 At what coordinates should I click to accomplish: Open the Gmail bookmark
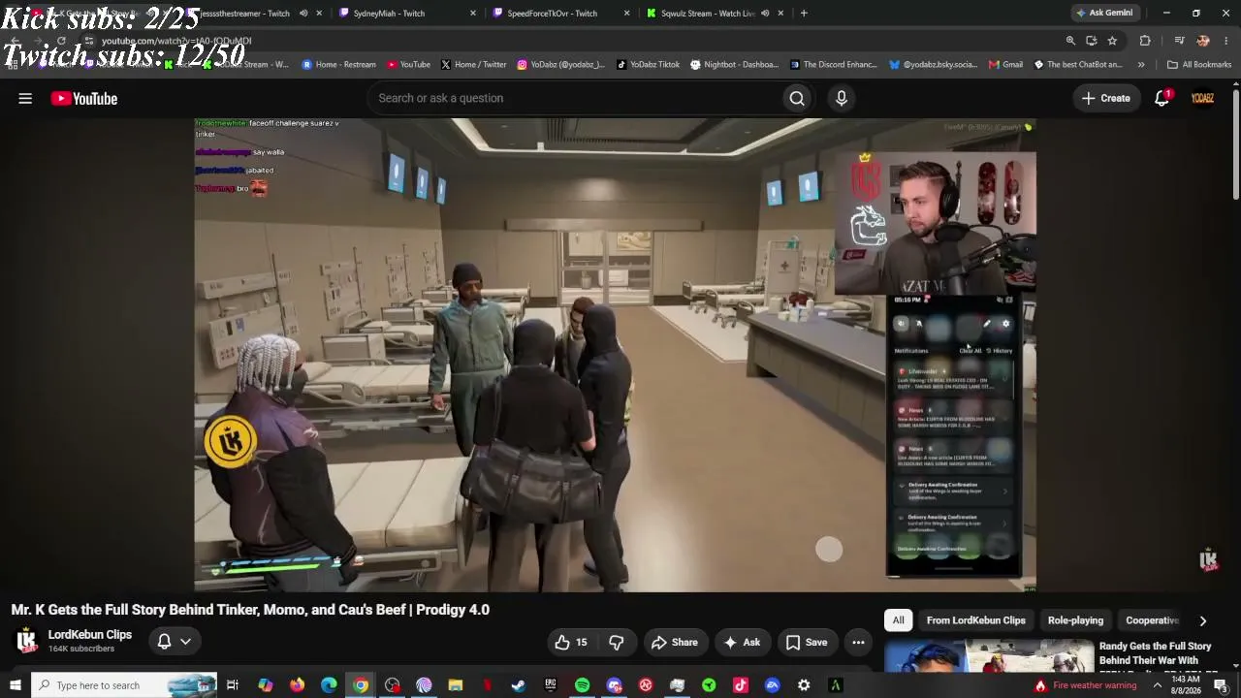pyautogui.click(x=1006, y=65)
